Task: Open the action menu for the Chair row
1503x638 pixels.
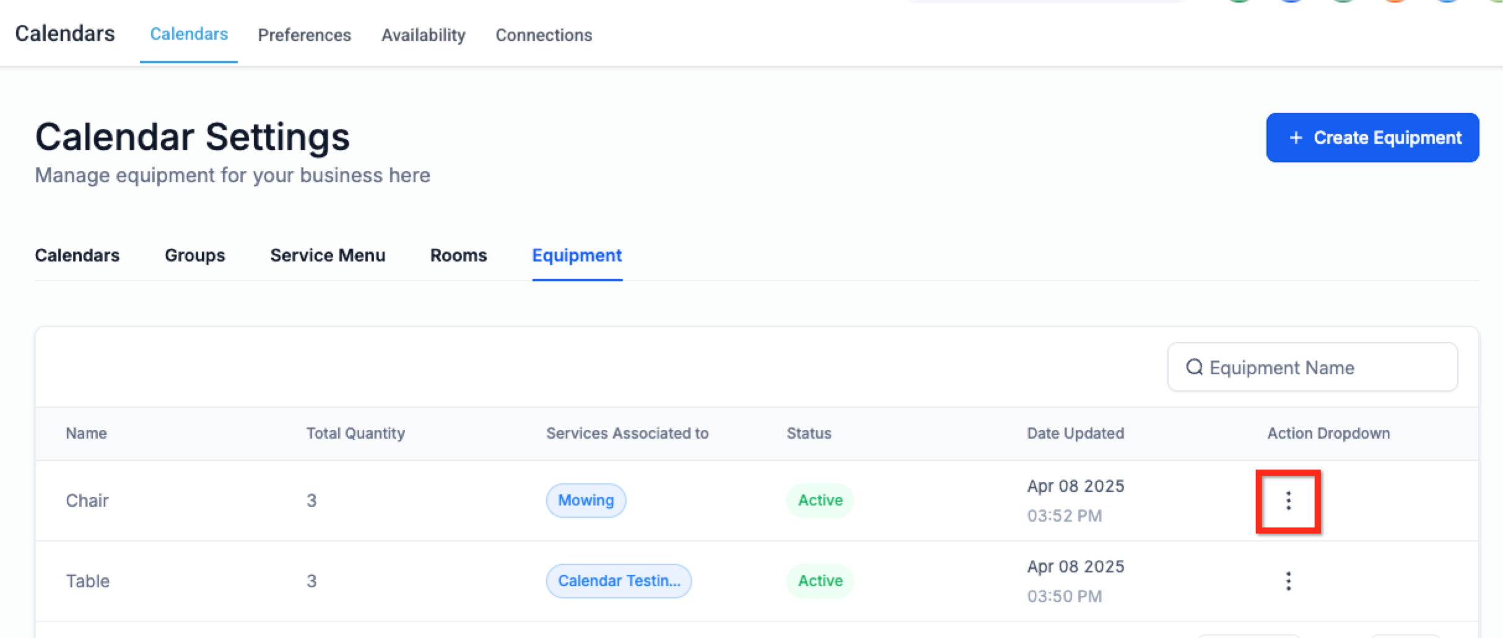Action: pos(1288,500)
